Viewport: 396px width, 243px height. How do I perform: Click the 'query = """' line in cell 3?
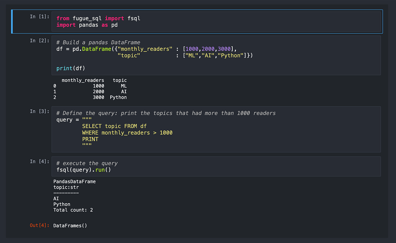[x=74, y=120]
